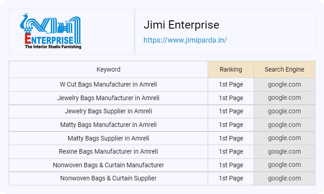Click W Cut Bags Manufacturer in Amreli keyword
Viewport: 324px width, 194px height.
pos(108,84)
